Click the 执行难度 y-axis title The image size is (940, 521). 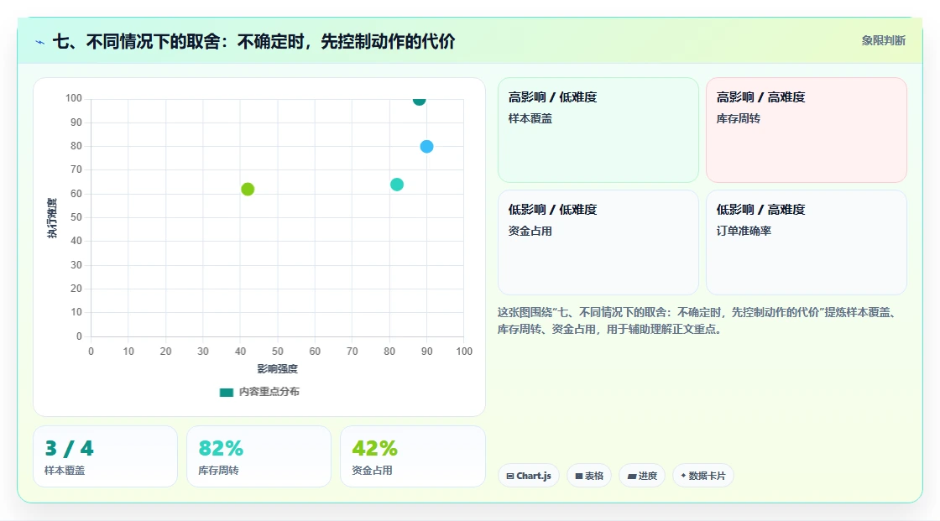[x=52, y=217]
